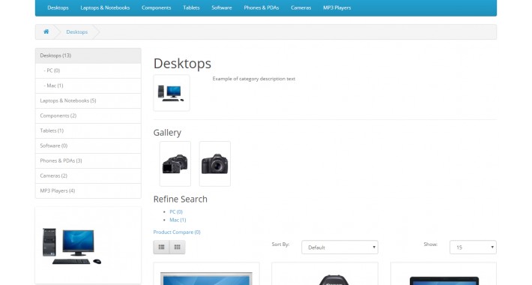Open the Tablets top menu

coord(191,7)
